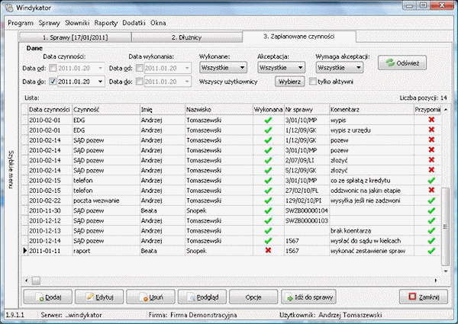Enable Data wykonania 'Data do' checkbox

pyautogui.click(x=140, y=82)
